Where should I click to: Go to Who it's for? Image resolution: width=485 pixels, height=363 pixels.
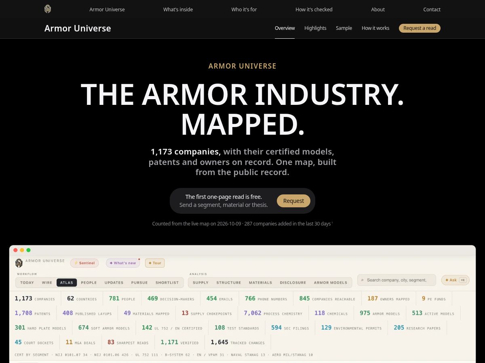244,9
